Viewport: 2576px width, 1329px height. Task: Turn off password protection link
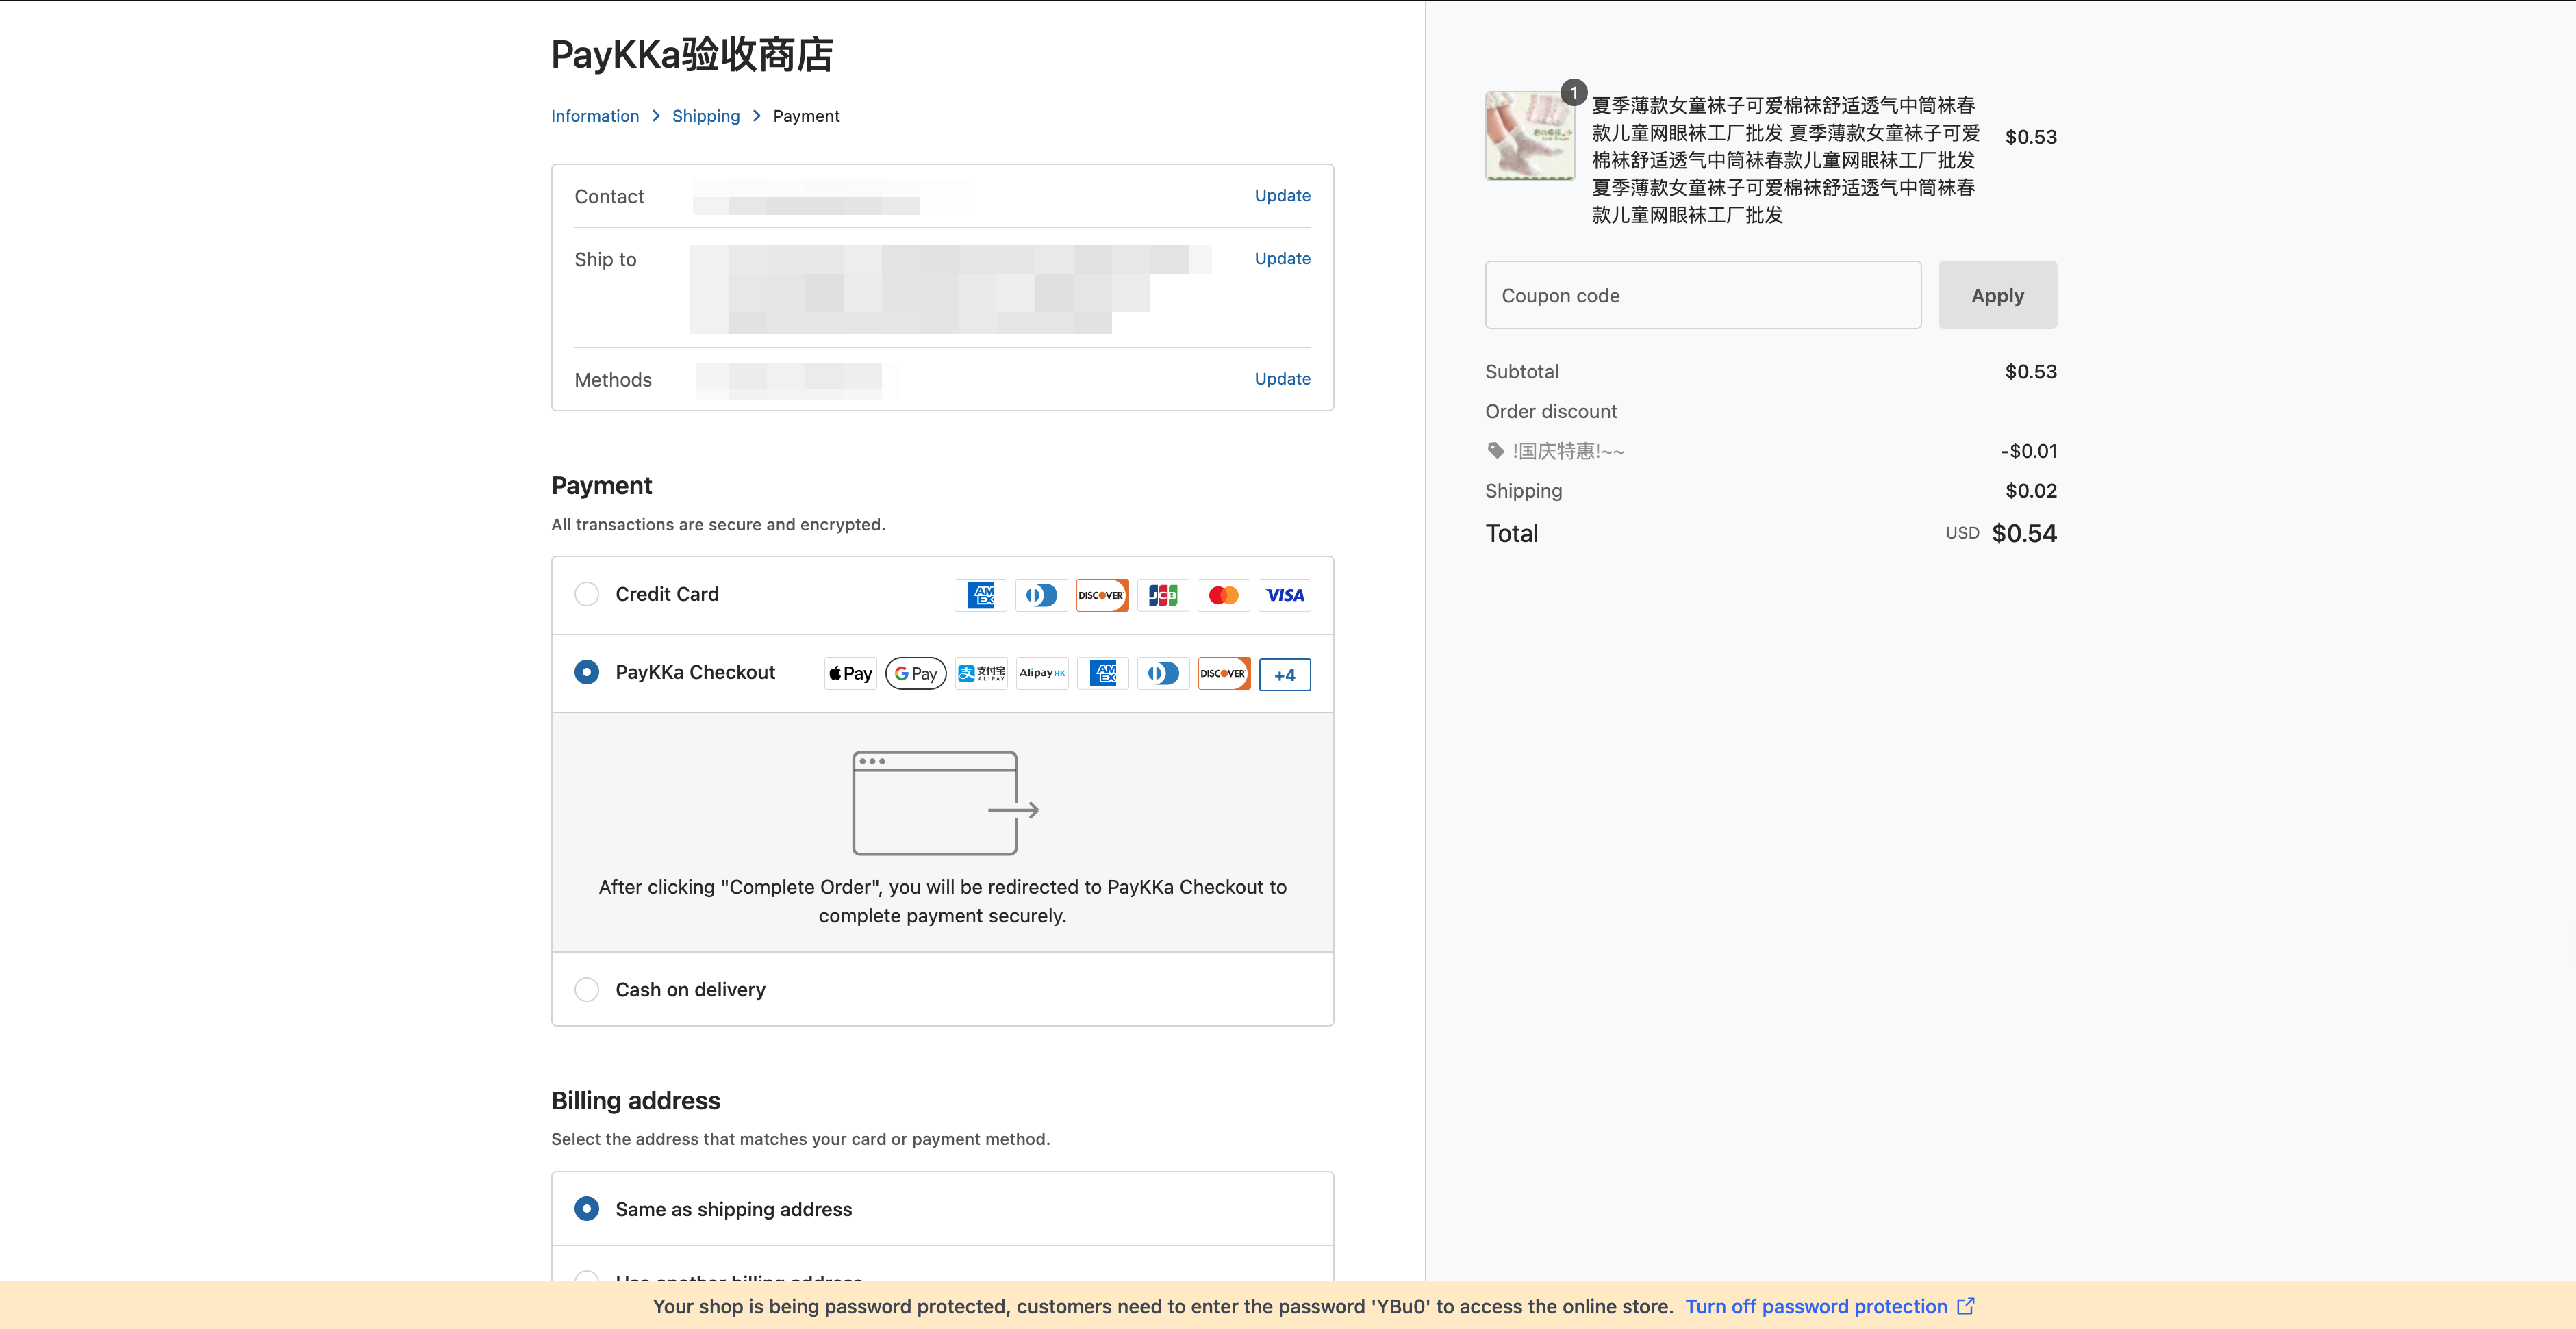coord(1816,1306)
